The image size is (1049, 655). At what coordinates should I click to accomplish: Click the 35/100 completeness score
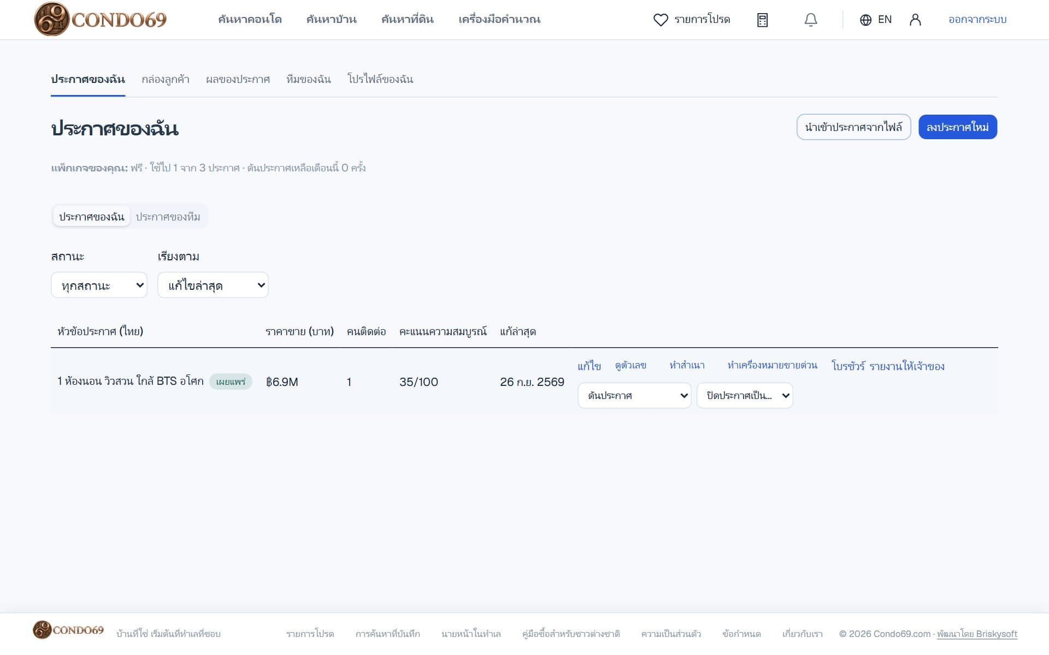pyautogui.click(x=419, y=382)
